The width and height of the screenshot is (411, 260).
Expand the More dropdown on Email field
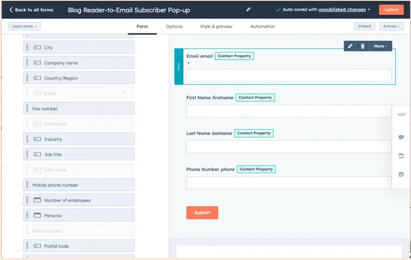point(380,46)
